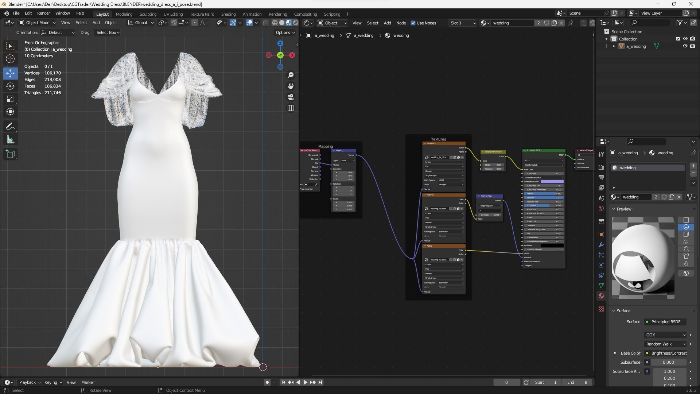Toggle auto keying record button
This screenshot has width=700, height=394.
pos(267,382)
